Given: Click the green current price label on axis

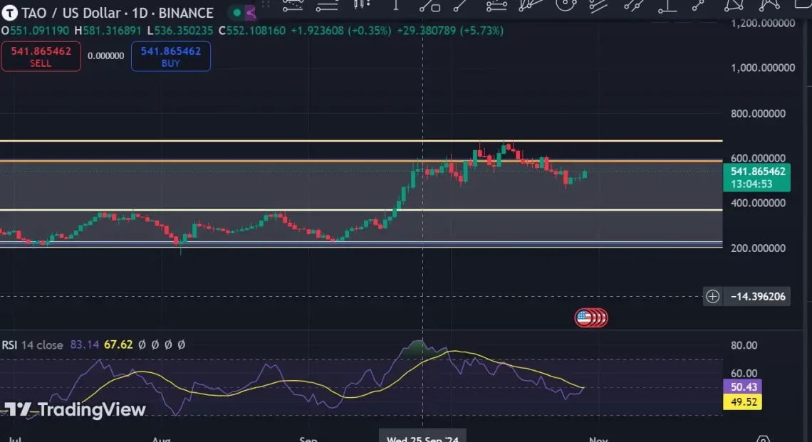Looking at the screenshot, I should point(756,177).
